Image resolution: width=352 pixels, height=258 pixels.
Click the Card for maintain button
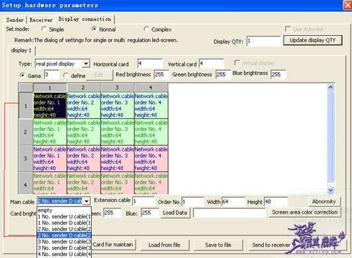[113, 245]
